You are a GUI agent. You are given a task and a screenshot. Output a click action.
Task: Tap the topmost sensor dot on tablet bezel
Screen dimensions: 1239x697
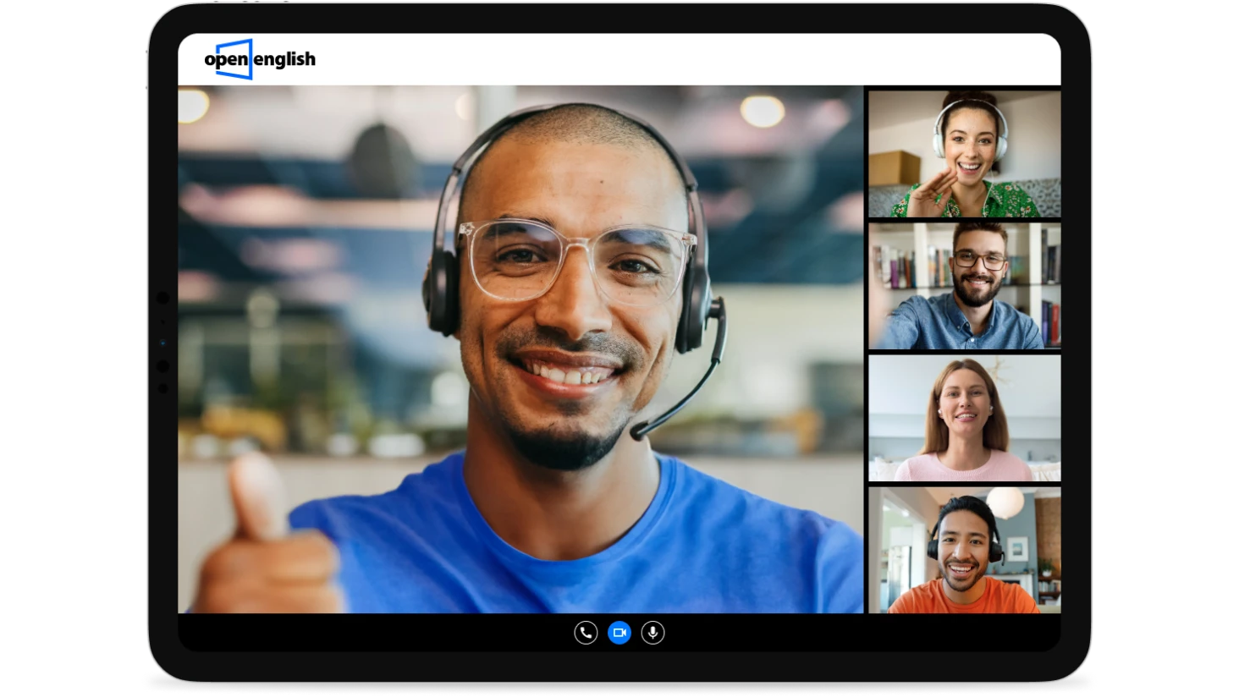(162, 298)
